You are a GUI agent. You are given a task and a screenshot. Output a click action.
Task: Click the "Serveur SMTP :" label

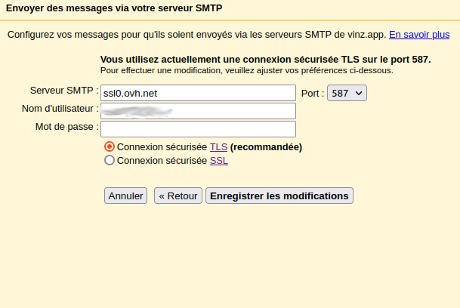[64, 91]
